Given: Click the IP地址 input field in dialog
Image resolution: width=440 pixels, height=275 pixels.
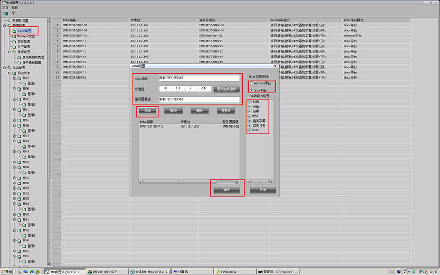Looking at the screenshot, I should [185, 89].
